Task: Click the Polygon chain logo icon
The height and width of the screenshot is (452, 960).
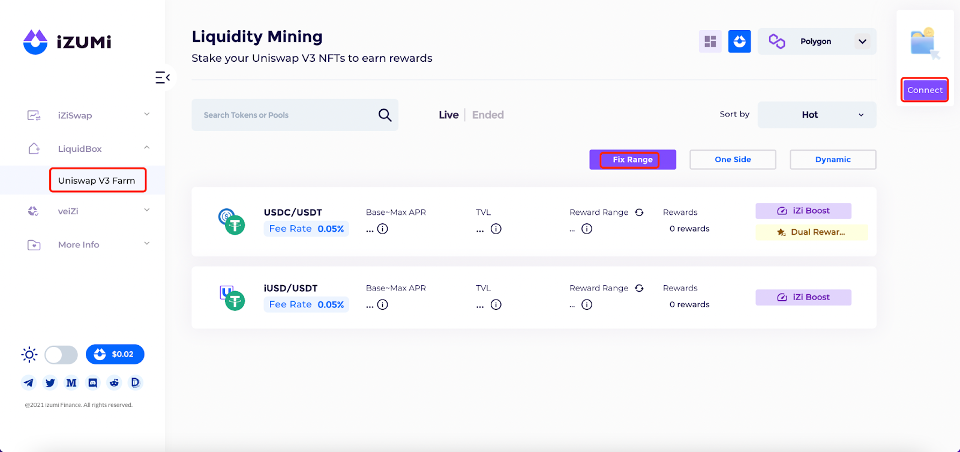Action: [777, 41]
